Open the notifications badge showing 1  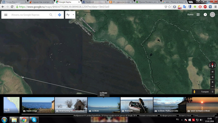pos(205,14)
